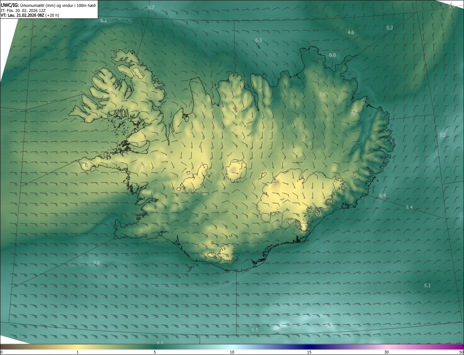464x355 pixels.
Task: Click the 6.6 value label above the colorbar
Action: tap(160, 343)
